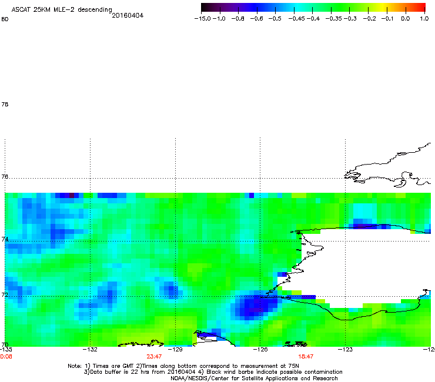Click the red time stamp 23:47
The height and width of the screenshot is (382, 435).
click(154, 357)
